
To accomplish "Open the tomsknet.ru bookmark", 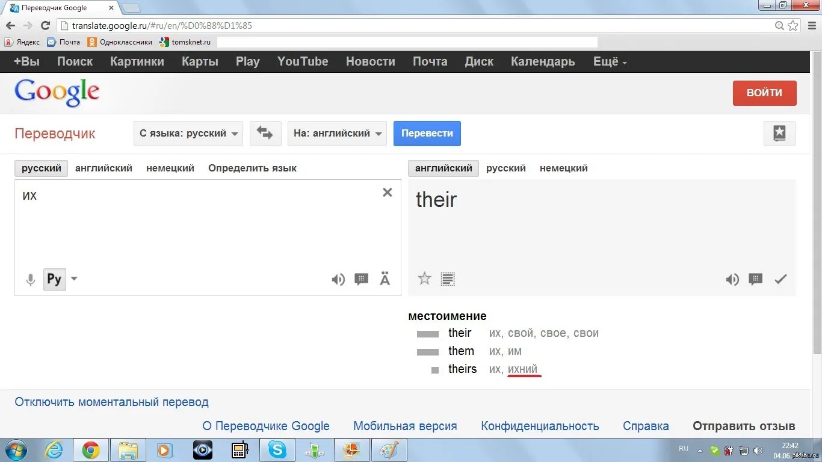I will point(185,42).
